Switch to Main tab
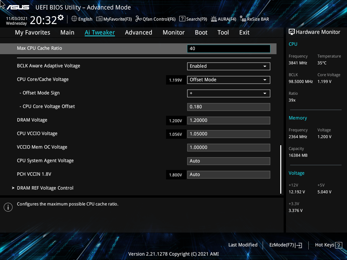Image resolution: width=347 pixels, height=260 pixels. point(67,32)
